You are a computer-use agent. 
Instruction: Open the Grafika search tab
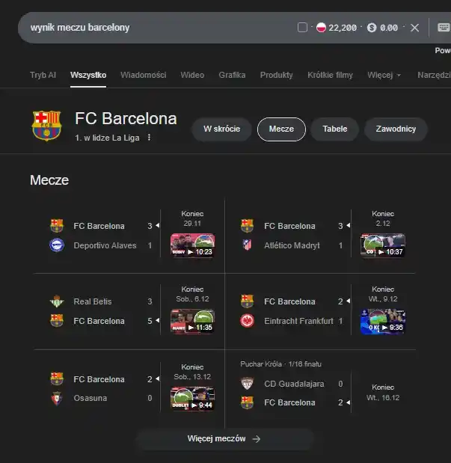click(x=232, y=75)
